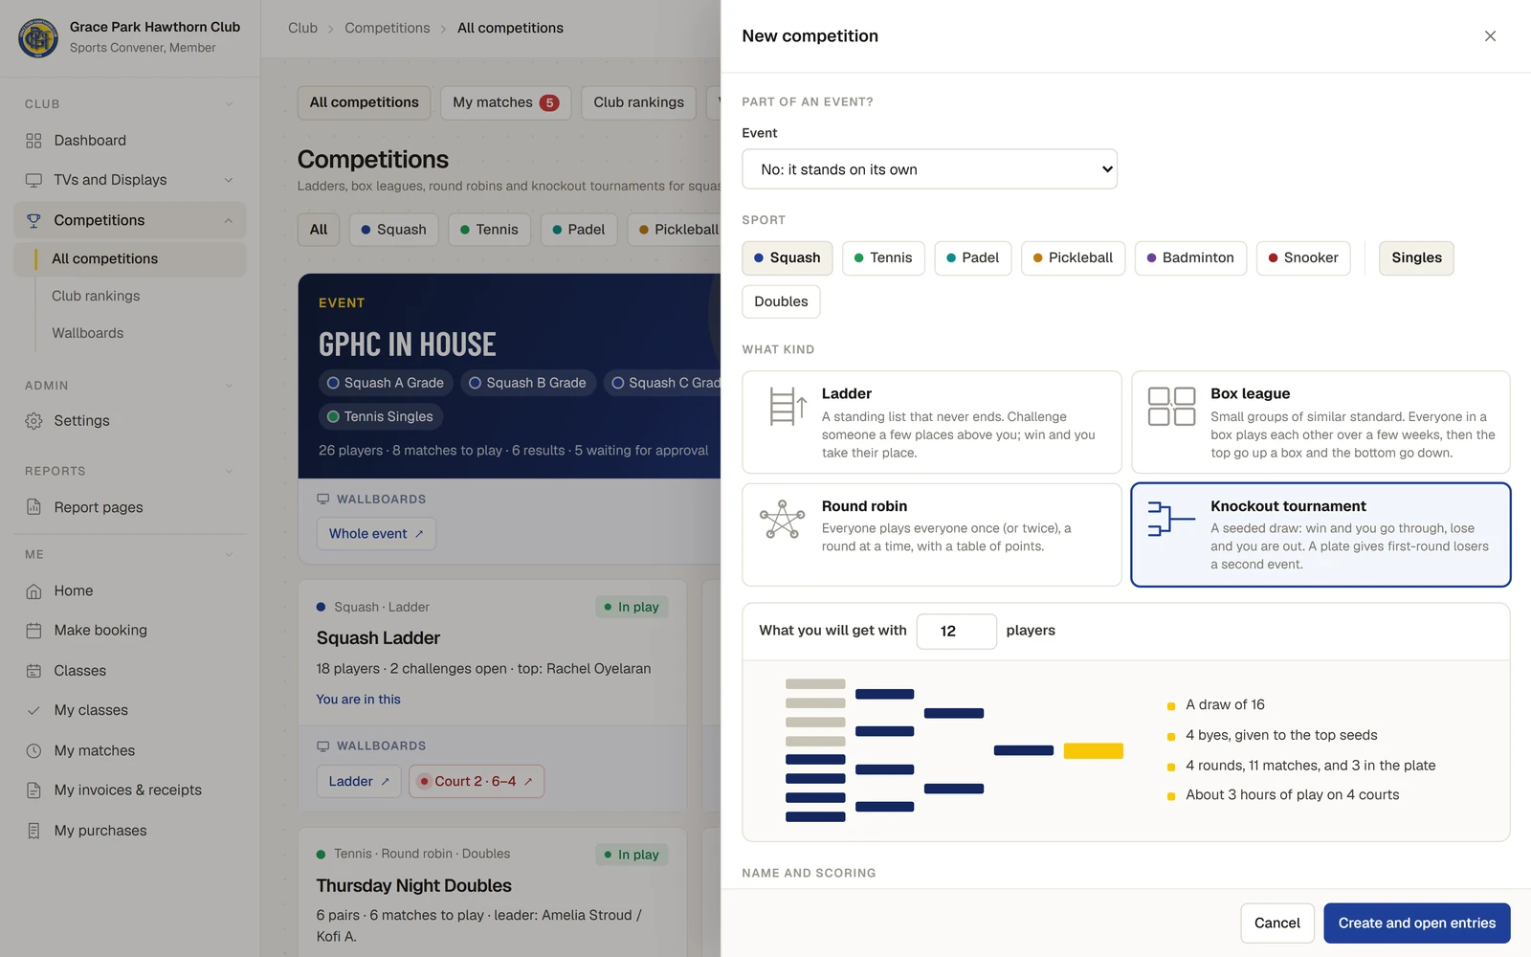
Task: Set format to Singles
Action: click(x=1416, y=258)
